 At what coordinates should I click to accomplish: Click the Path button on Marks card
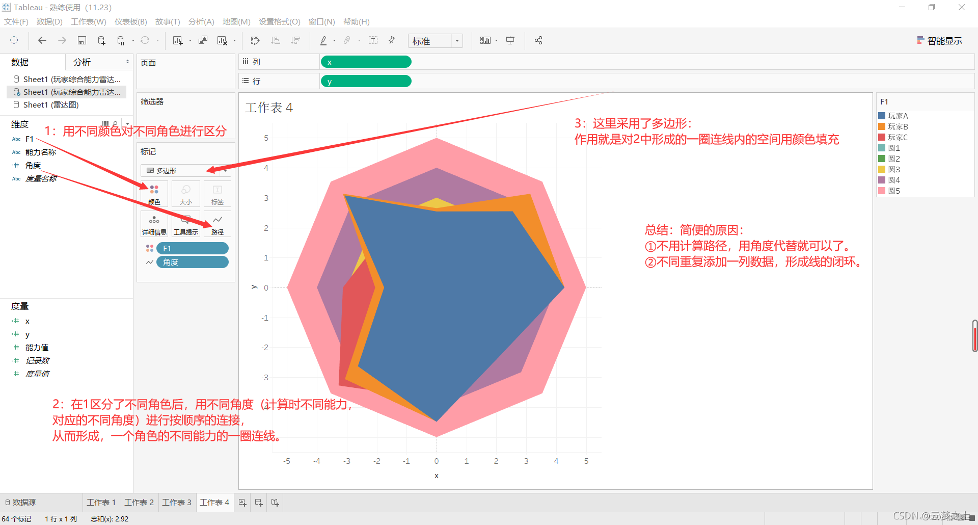[218, 224]
